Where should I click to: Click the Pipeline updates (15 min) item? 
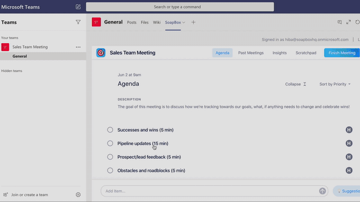(143, 144)
